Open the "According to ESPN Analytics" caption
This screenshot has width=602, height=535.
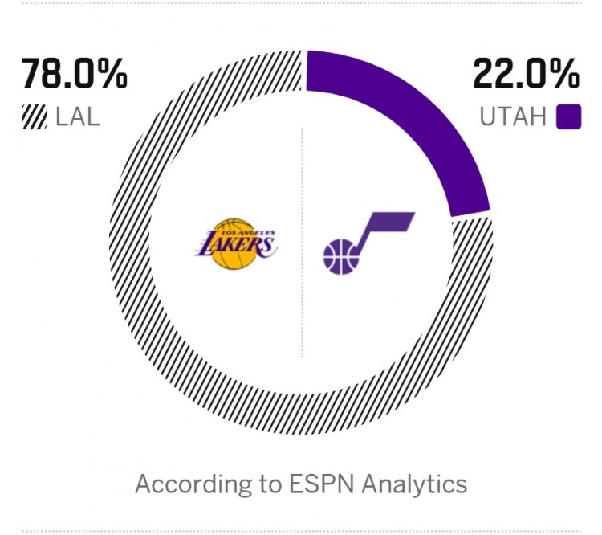[301, 484]
